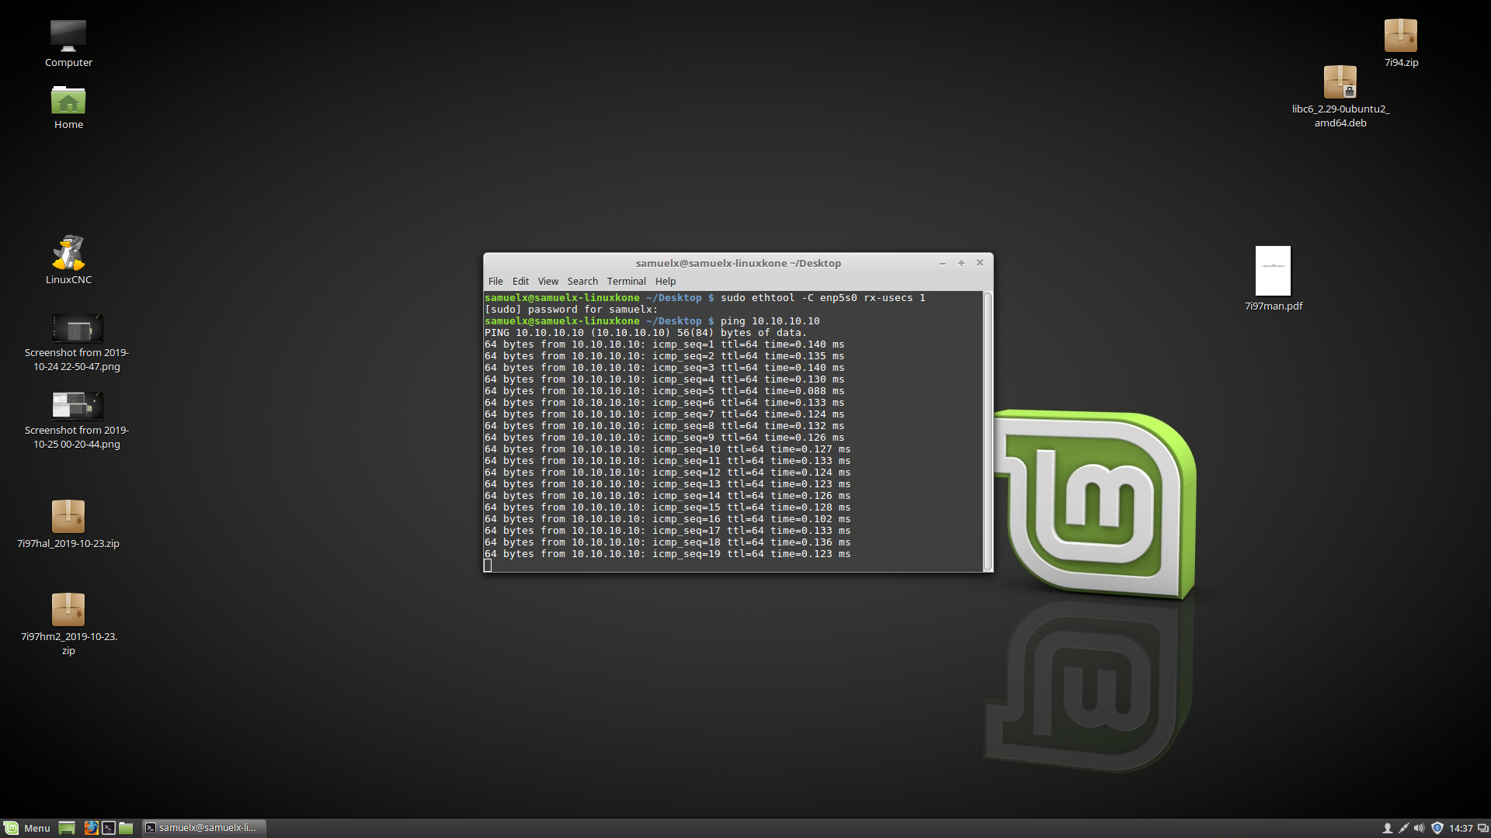The image size is (1491, 838).
Task: Click the window quick-list icon in tray
Action: click(x=1482, y=828)
